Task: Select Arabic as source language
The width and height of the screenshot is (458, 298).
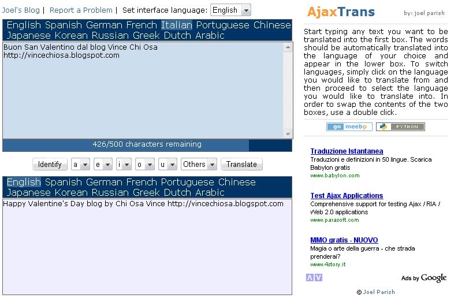Action: click(x=210, y=36)
